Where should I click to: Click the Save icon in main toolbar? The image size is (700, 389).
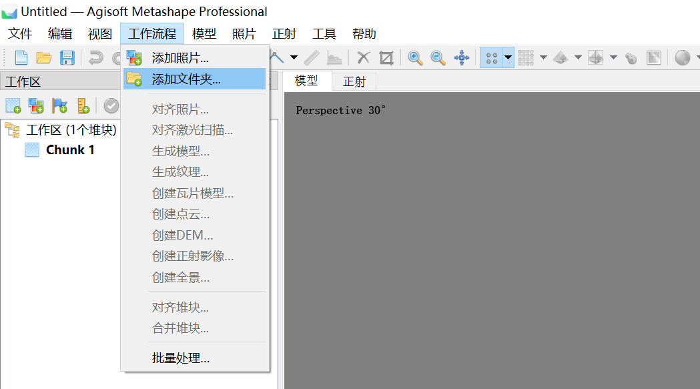[x=67, y=58]
